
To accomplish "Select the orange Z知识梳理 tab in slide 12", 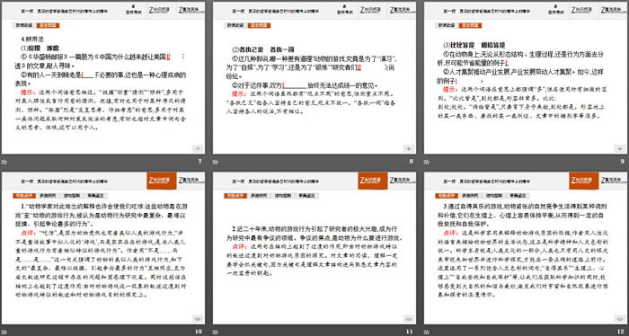I will click(584, 181).
